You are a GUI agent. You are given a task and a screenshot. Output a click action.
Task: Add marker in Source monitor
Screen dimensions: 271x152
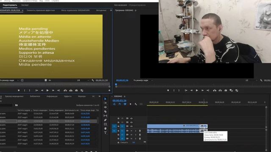click(x=19, y=90)
